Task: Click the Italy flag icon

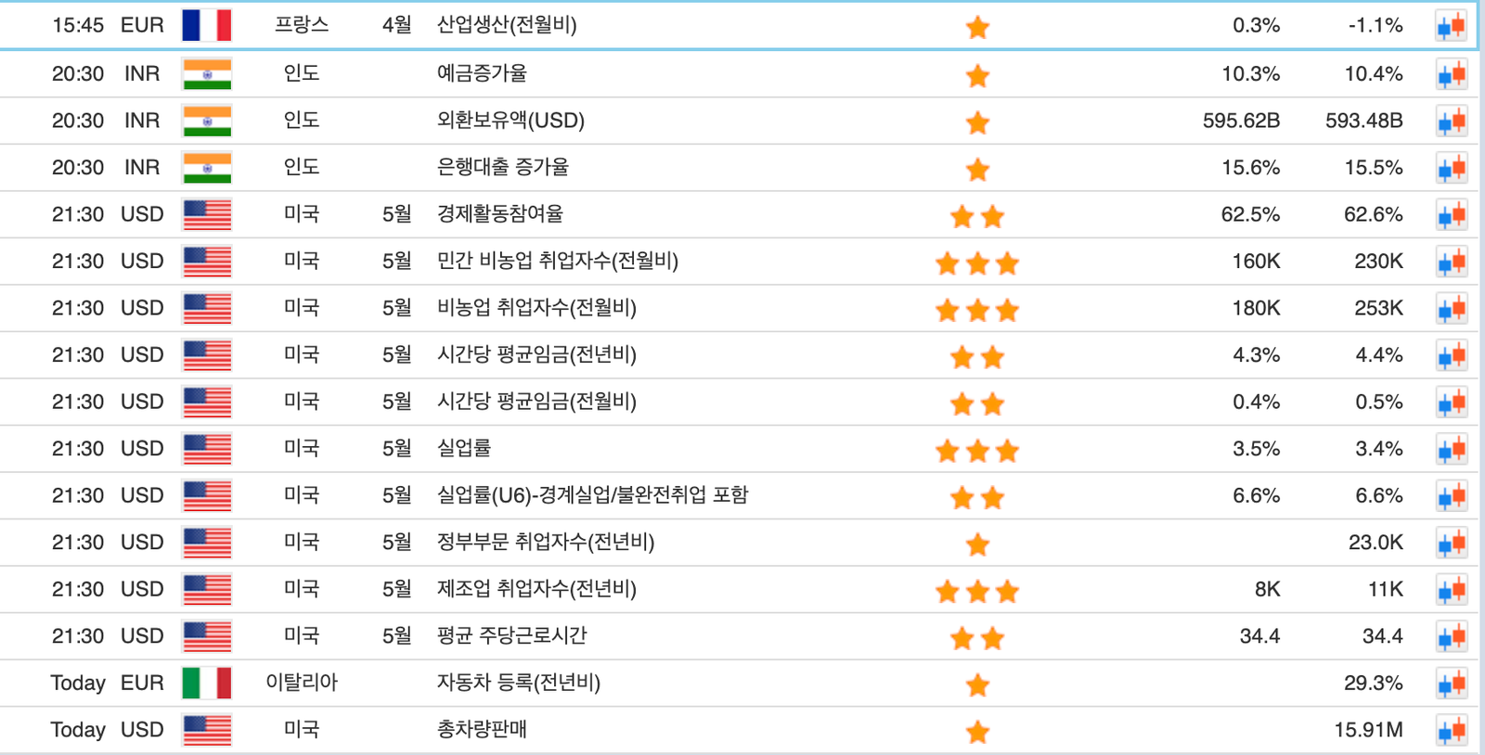Action: (x=207, y=684)
